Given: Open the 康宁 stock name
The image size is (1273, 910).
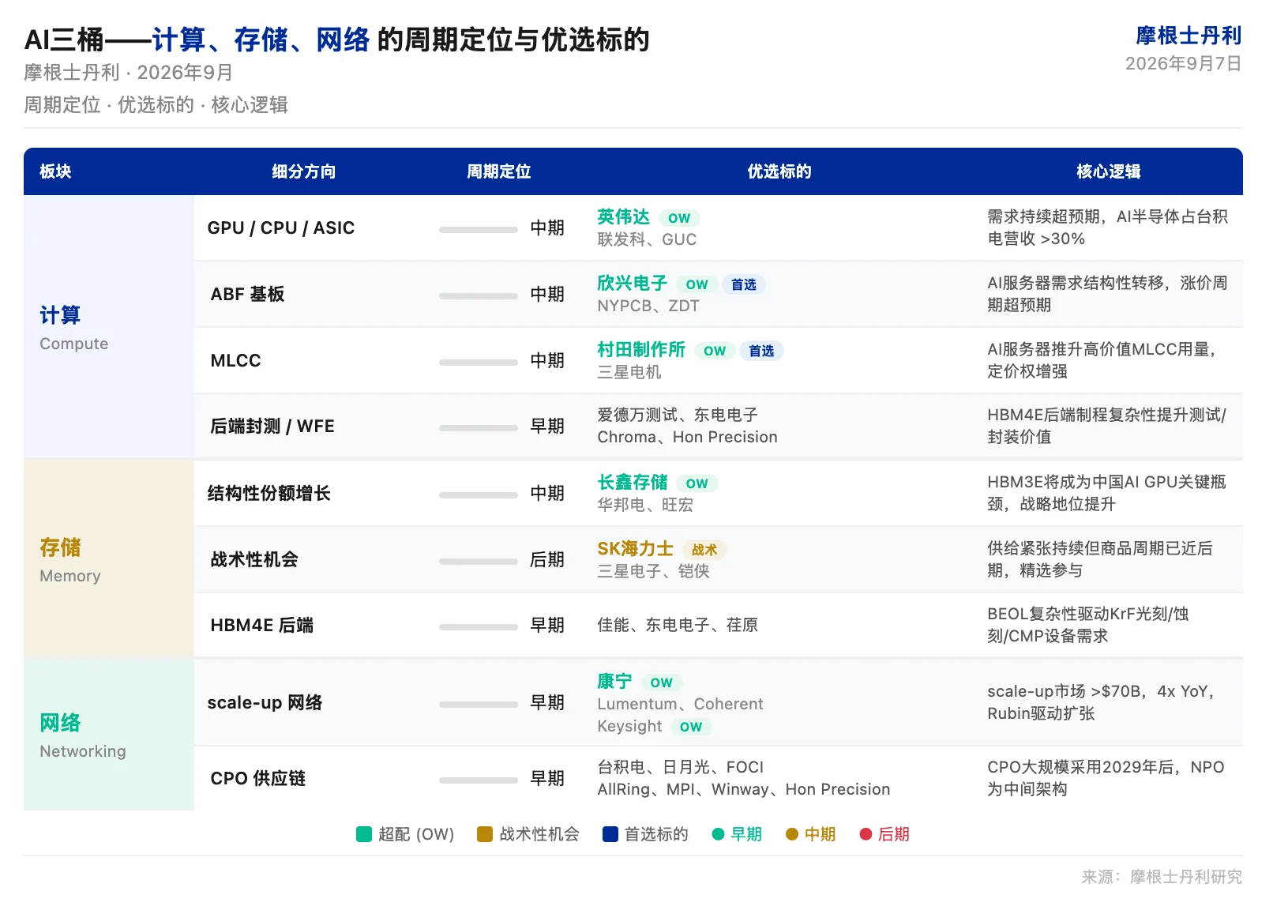Looking at the screenshot, I should click(615, 682).
